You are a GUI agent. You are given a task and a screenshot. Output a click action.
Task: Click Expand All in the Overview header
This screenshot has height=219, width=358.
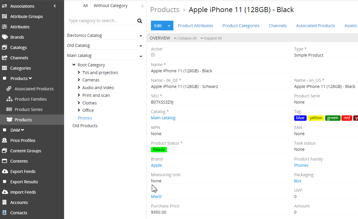(x=211, y=38)
